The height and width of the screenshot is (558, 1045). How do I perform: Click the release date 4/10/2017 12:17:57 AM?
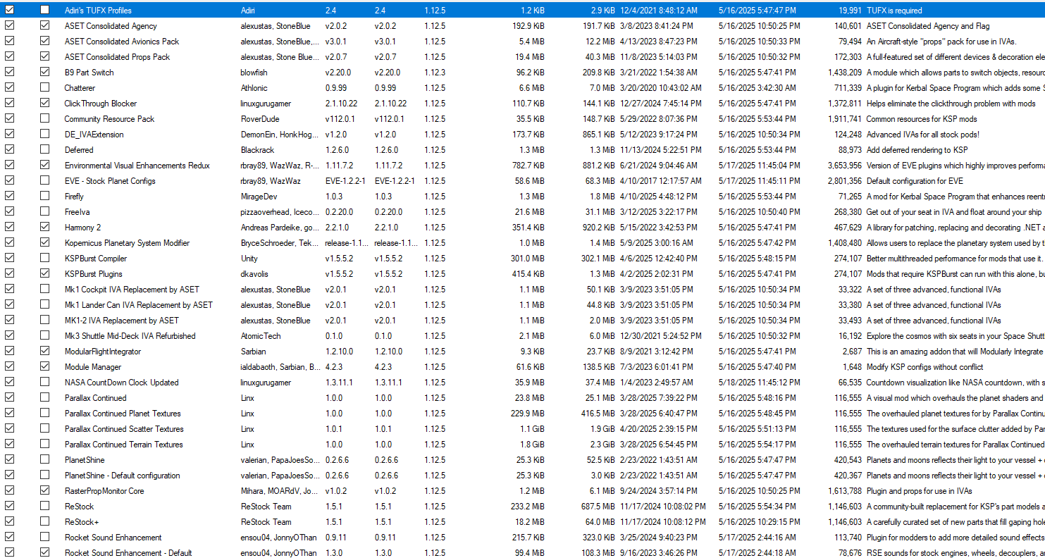(x=661, y=181)
